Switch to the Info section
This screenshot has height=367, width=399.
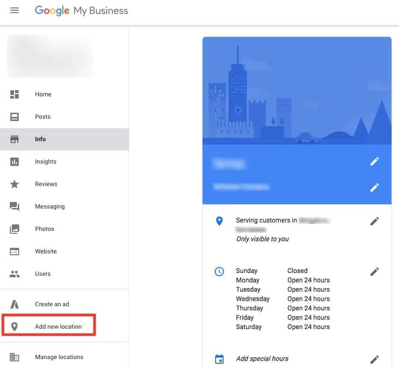tap(40, 139)
